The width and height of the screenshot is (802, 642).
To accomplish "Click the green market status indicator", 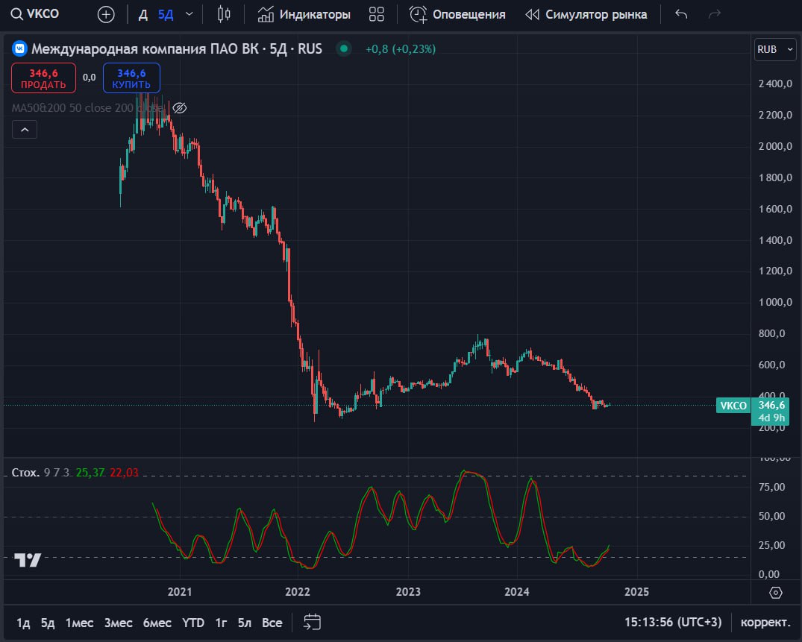I will (x=344, y=48).
